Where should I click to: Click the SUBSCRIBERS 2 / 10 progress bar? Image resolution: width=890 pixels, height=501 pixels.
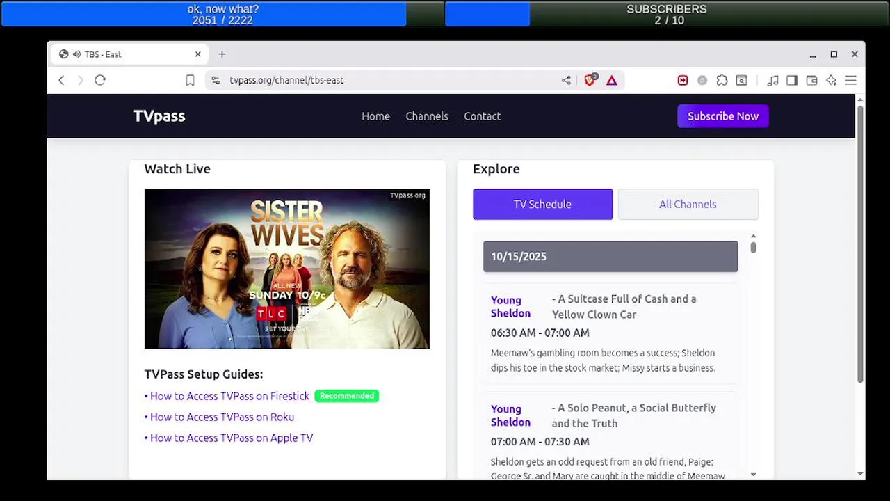667,14
